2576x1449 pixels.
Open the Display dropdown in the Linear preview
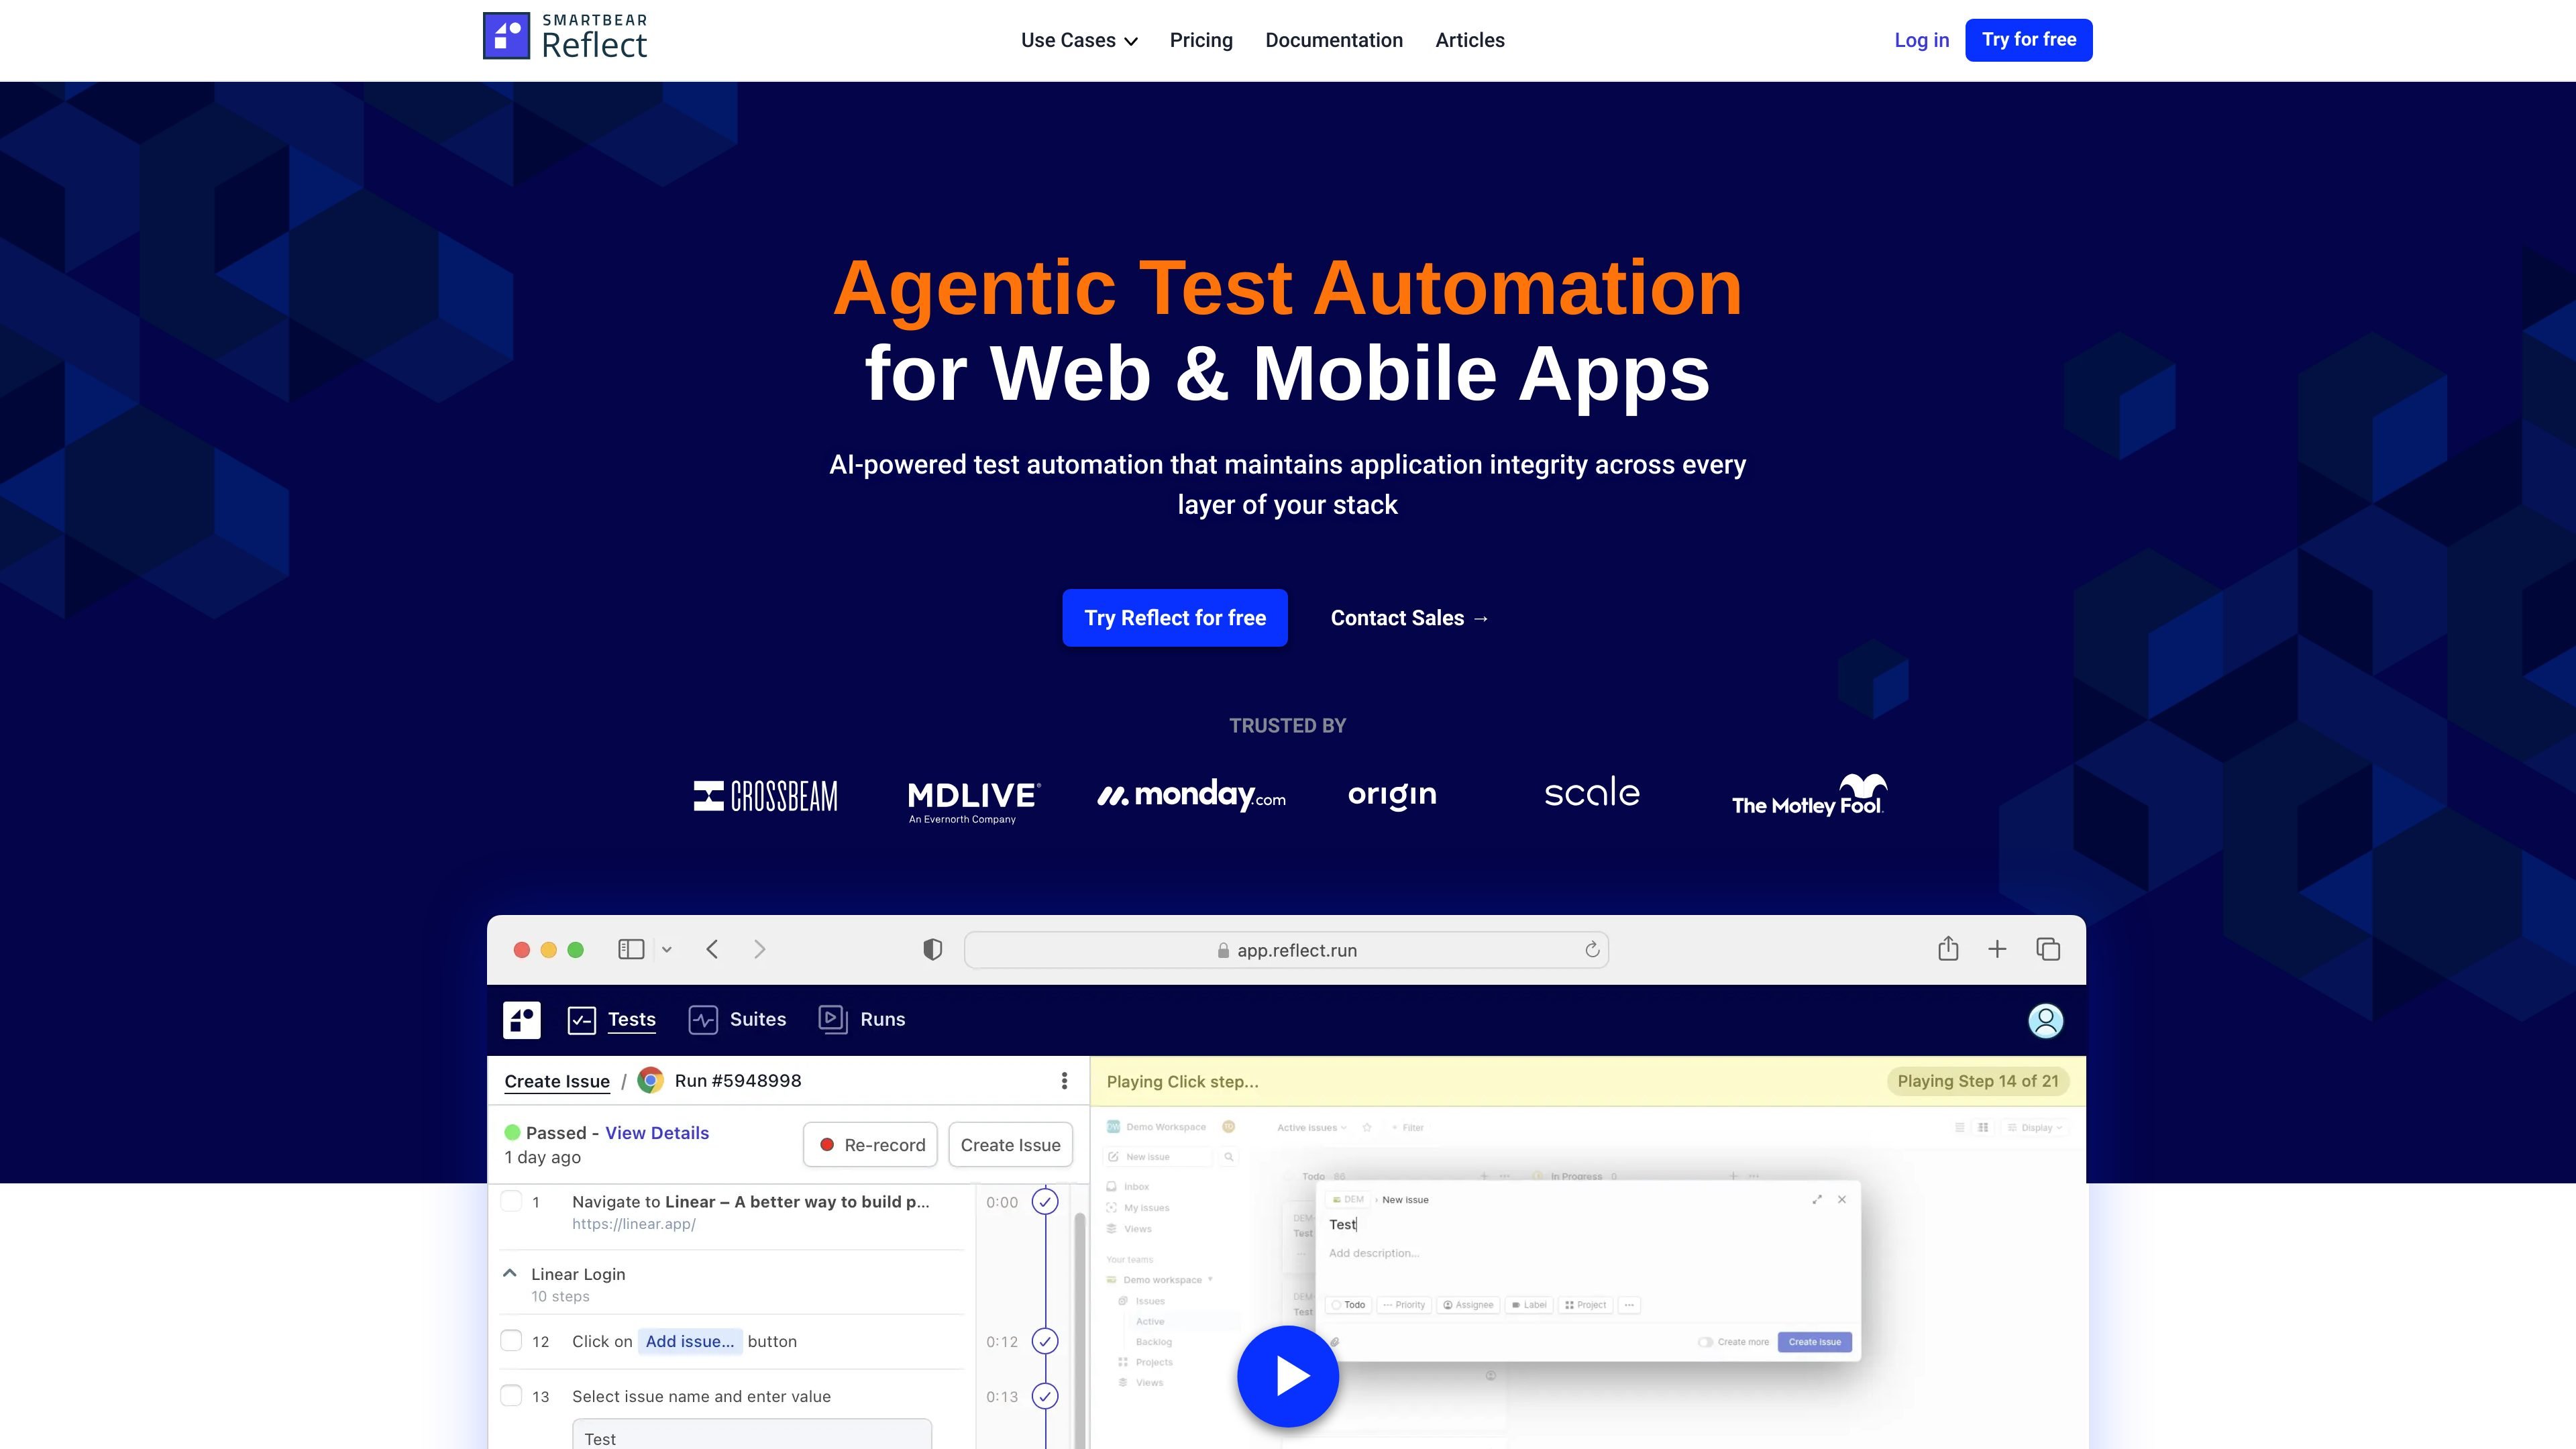click(x=2035, y=1127)
